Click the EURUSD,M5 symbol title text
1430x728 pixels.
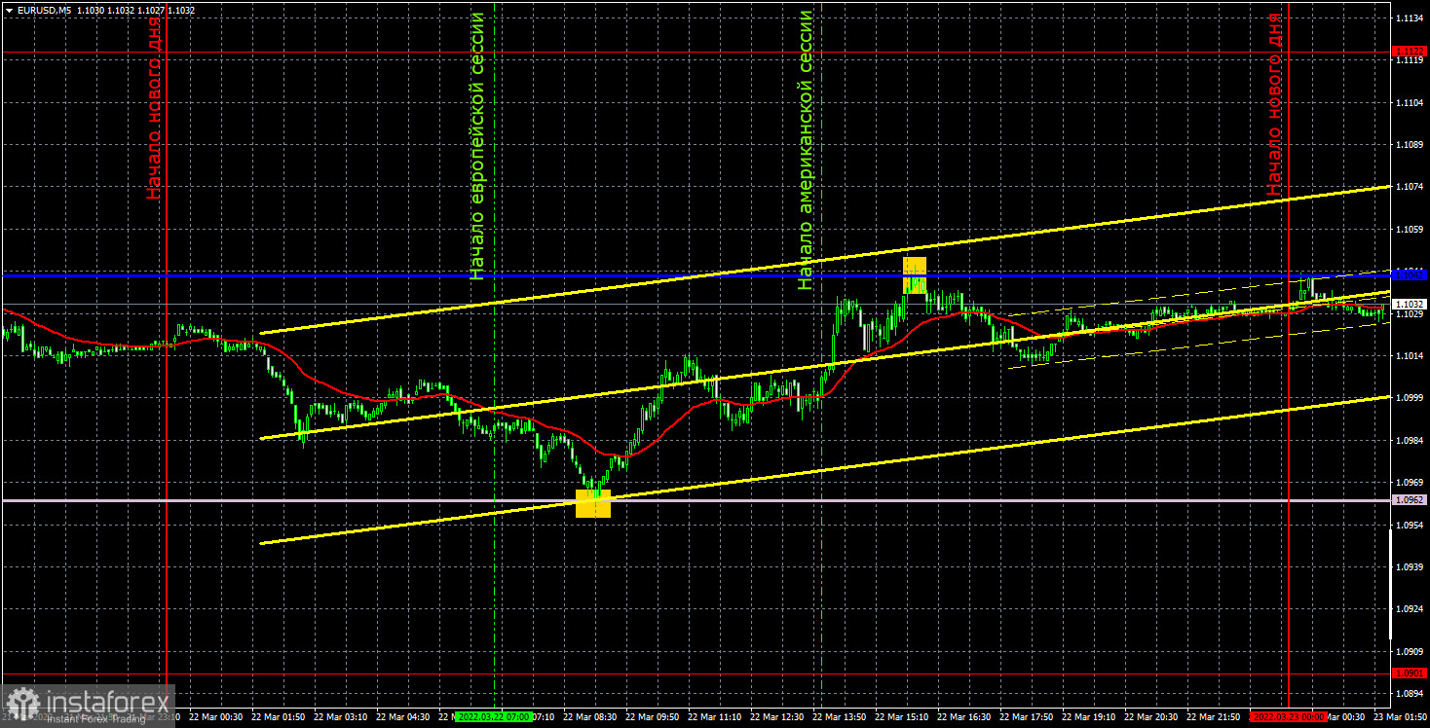tap(43, 10)
